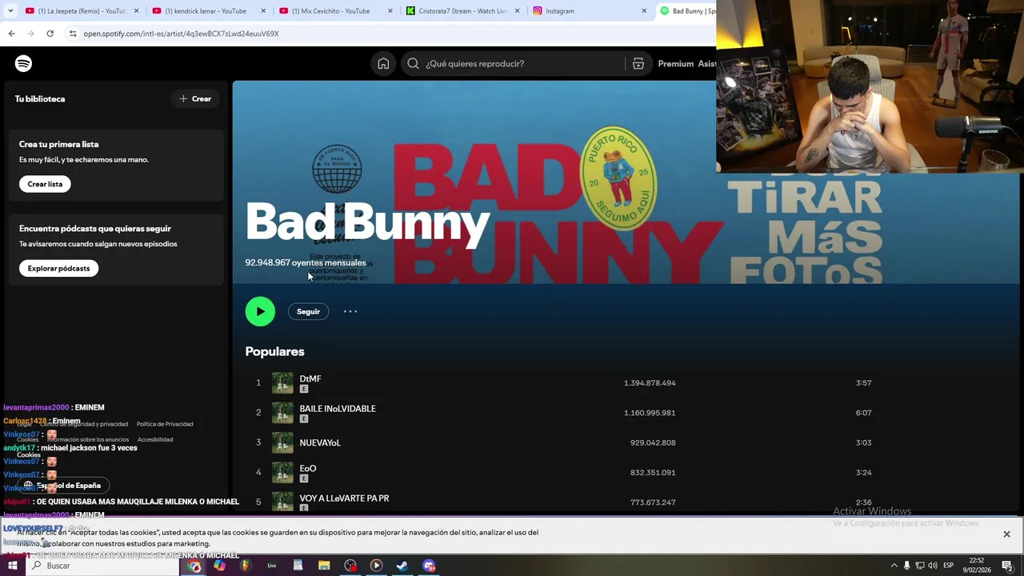Close the Mix Cevichito tab
Screen dimensions: 1024x576
390,11
